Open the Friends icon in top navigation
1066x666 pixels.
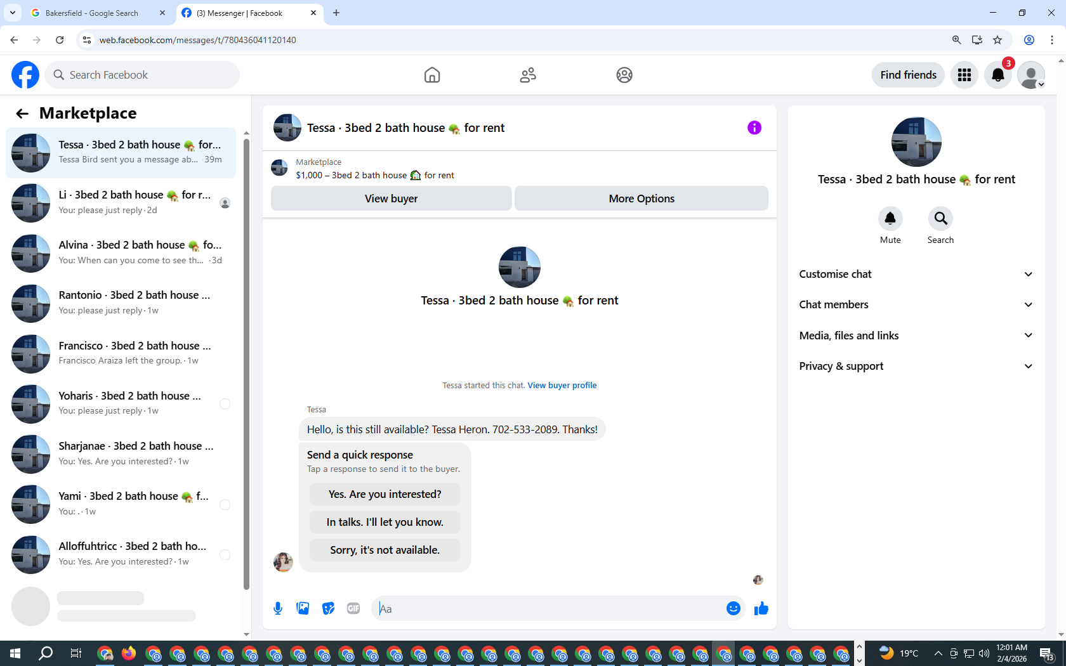528,75
